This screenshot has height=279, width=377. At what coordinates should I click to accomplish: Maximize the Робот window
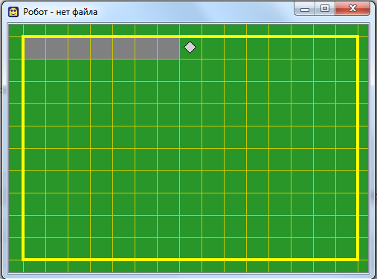click(325, 9)
